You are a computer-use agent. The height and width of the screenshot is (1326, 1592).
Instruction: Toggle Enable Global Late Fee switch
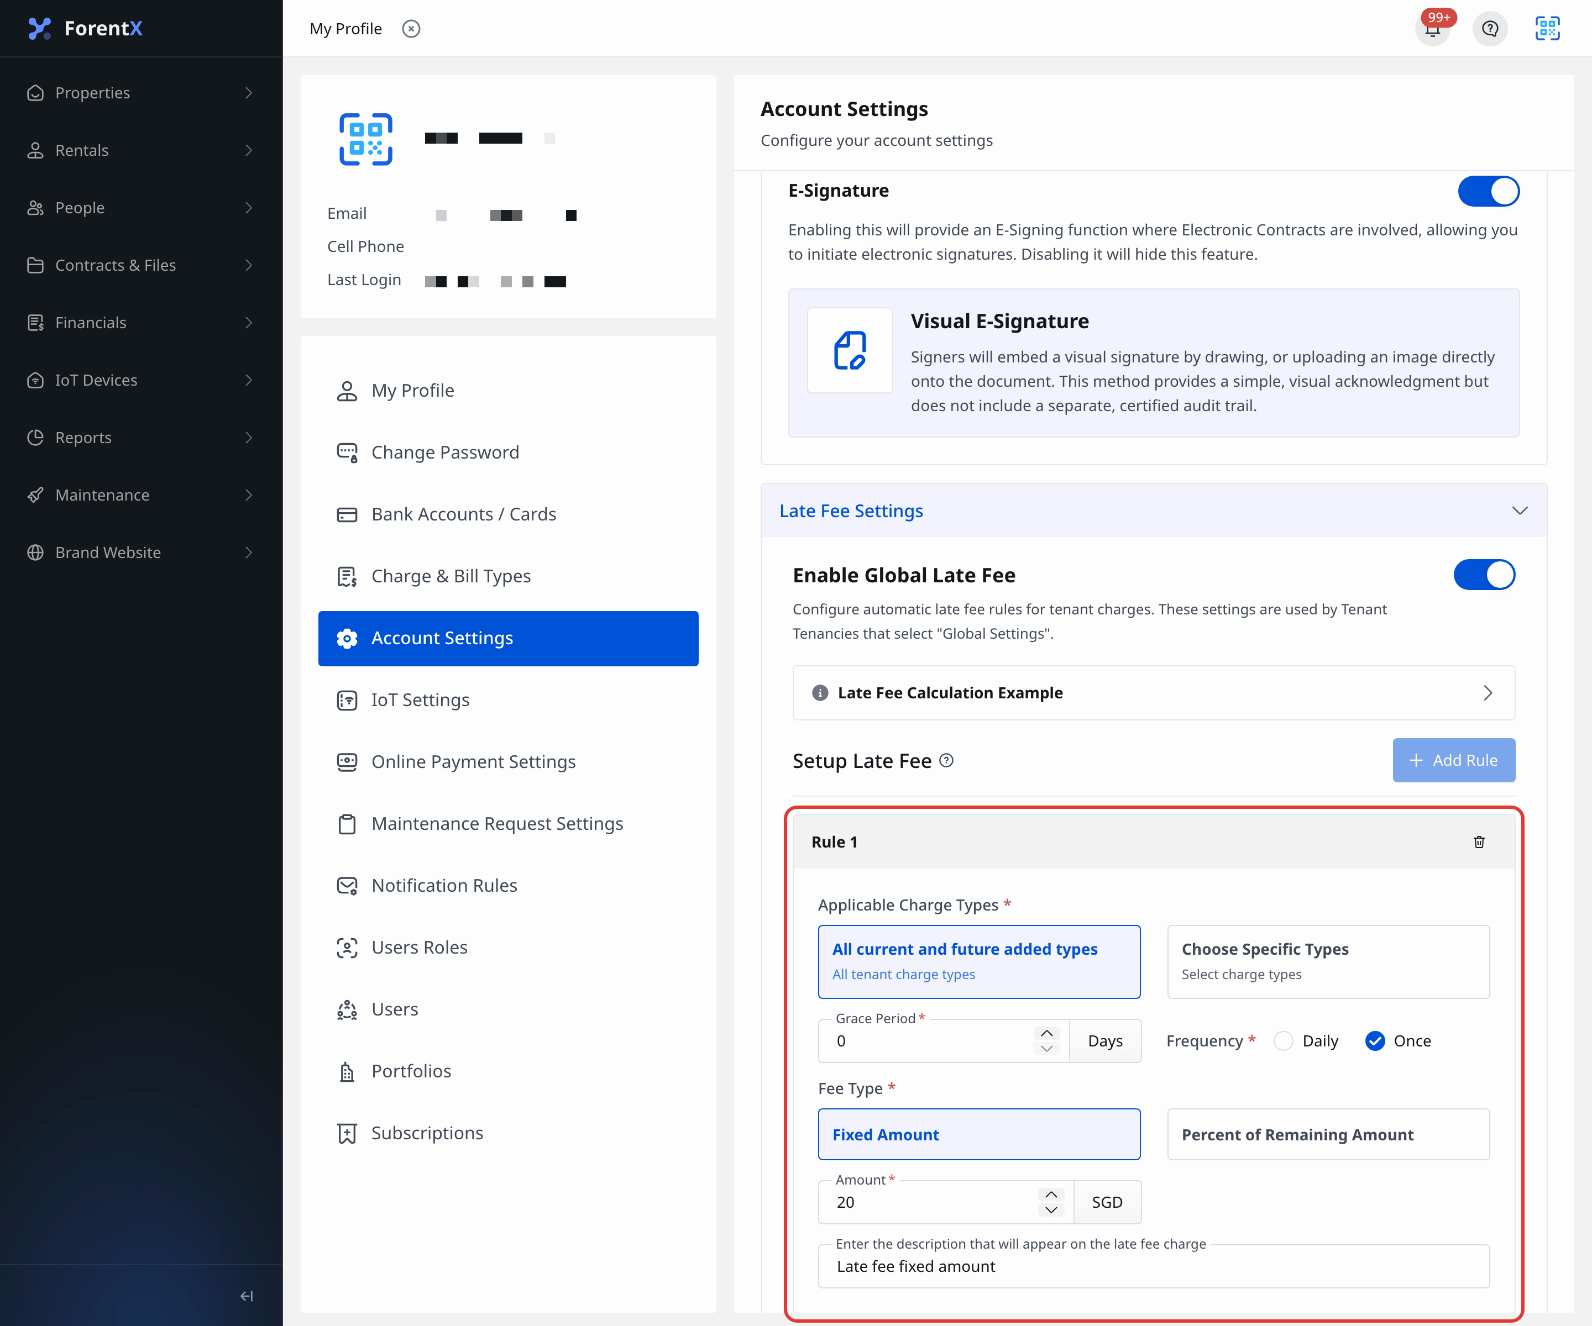point(1484,575)
